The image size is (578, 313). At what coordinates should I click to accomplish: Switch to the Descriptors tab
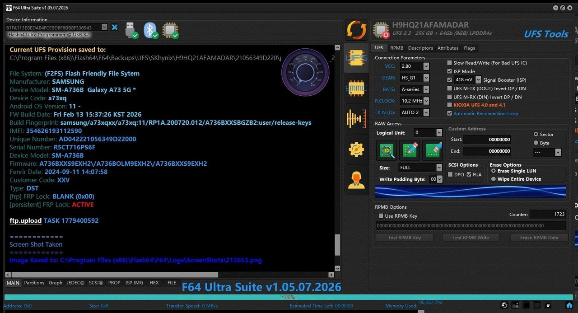coord(420,48)
